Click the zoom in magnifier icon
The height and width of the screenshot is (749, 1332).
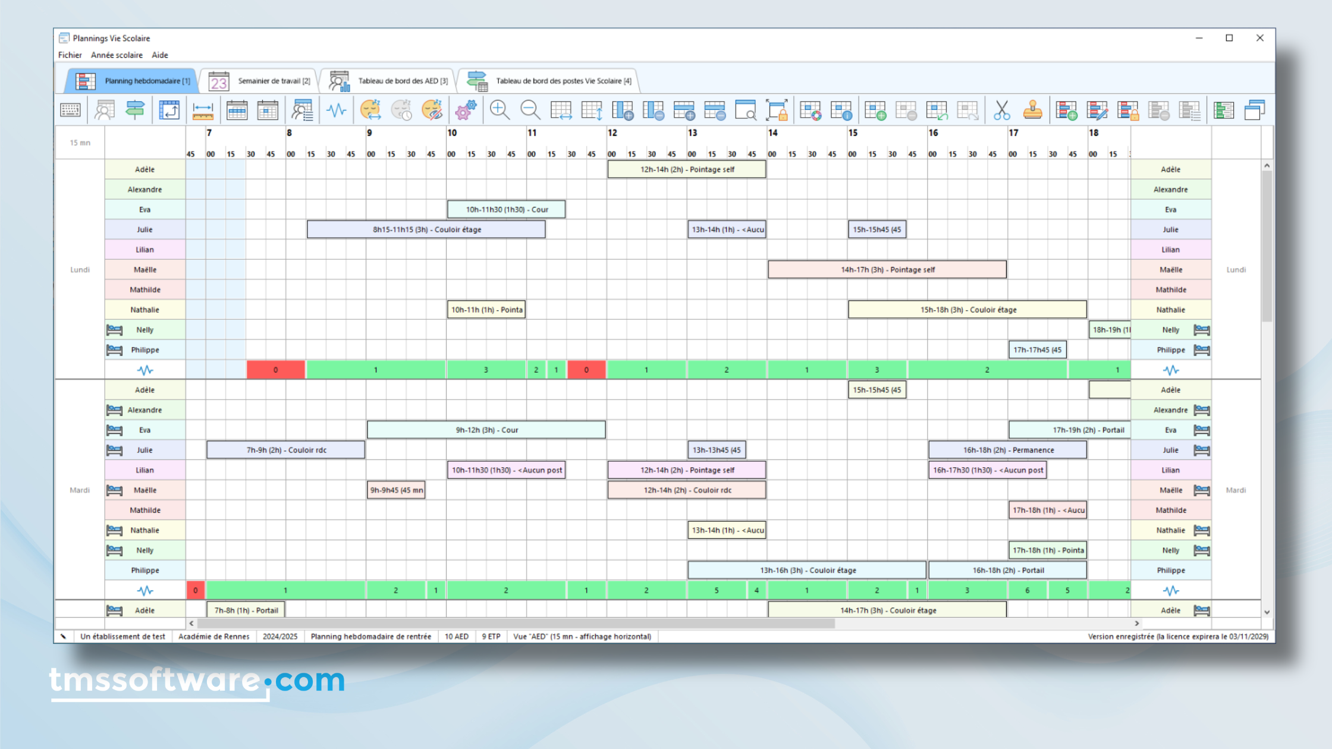tap(499, 110)
